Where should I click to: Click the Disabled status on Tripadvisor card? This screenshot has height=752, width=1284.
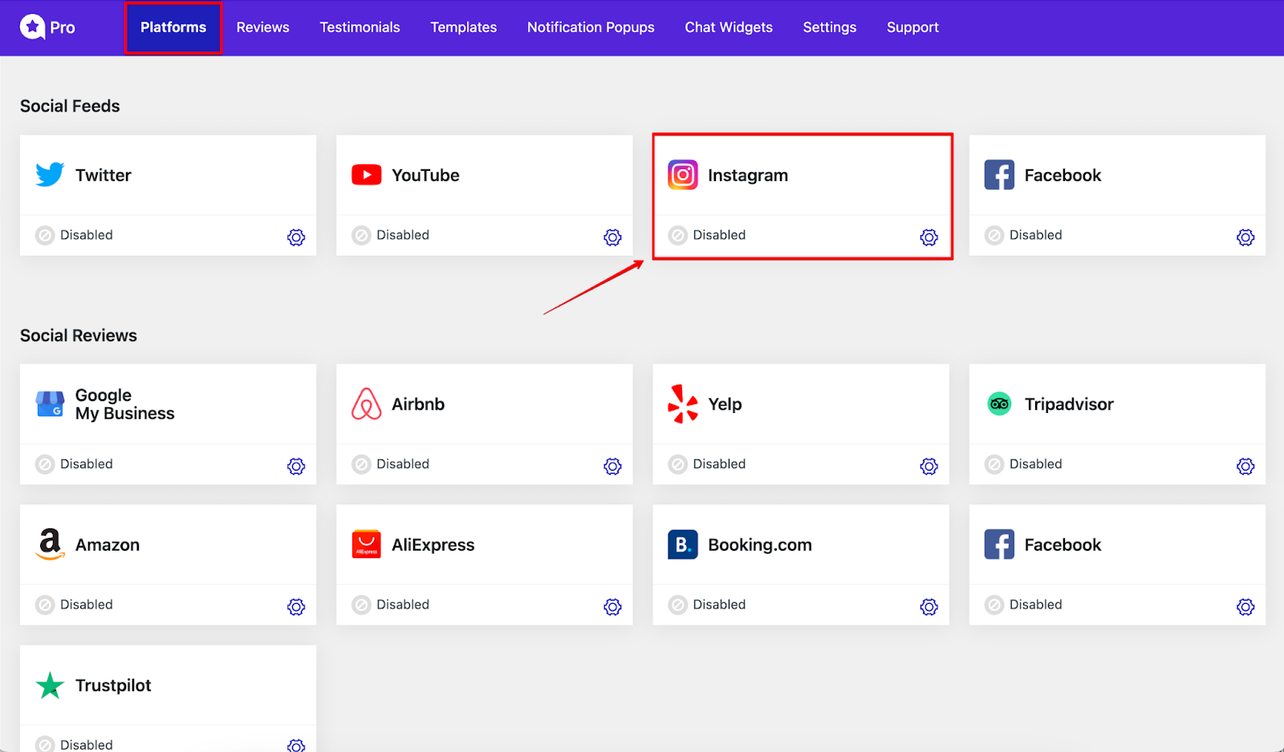(1024, 464)
